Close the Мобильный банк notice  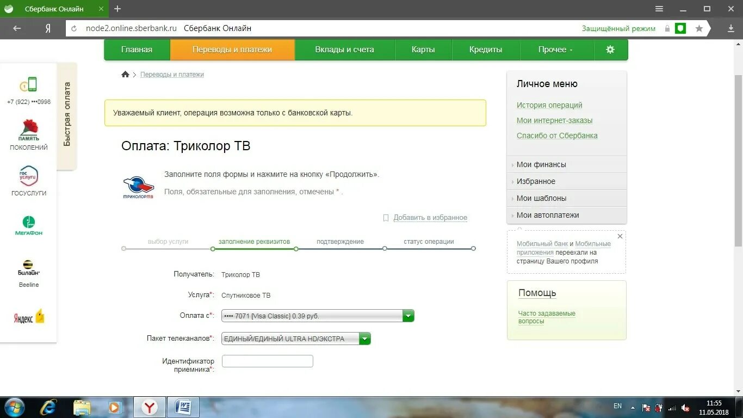[x=620, y=236]
